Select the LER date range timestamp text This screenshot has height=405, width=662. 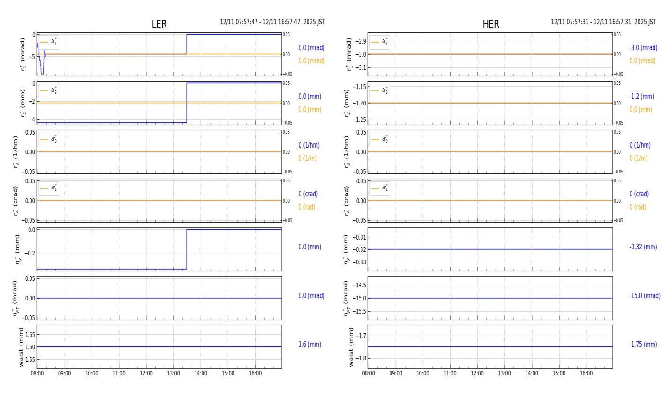point(272,22)
